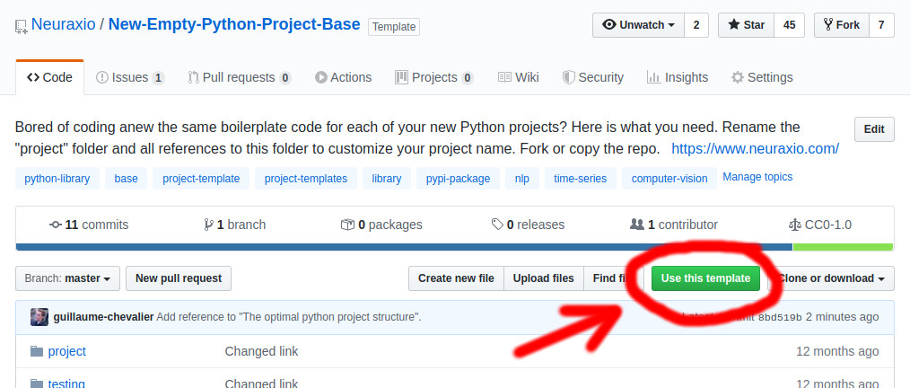910x388 pixels.
Task: Fork the repository
Action: (x=839, y=25)
